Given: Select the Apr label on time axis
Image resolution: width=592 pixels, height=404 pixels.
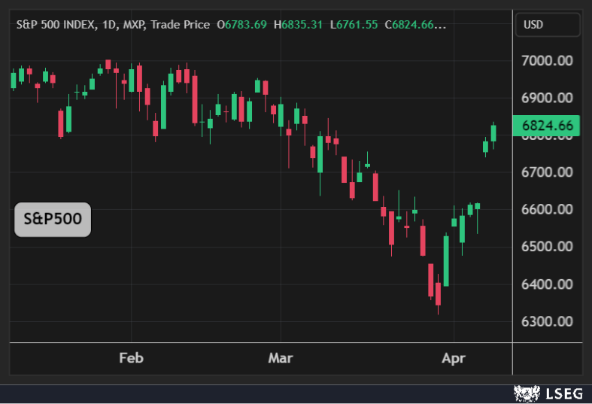Looking at the screenshot, I should pos(454,358).
